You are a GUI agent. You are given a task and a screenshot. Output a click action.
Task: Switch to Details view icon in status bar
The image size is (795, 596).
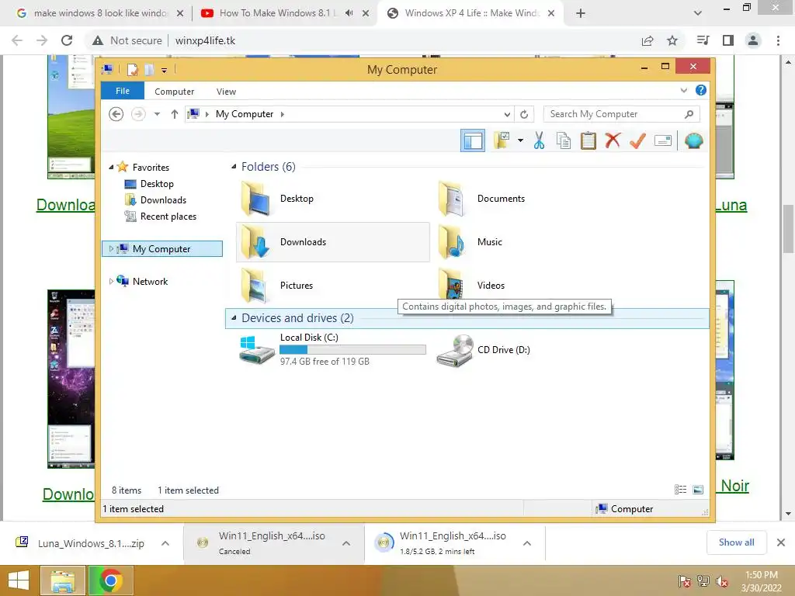click(680, 490)
